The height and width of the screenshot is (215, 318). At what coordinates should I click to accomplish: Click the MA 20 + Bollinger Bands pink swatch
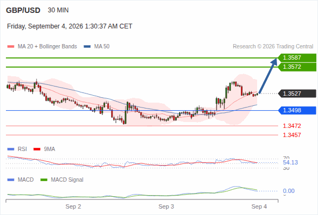pos(11,47)
